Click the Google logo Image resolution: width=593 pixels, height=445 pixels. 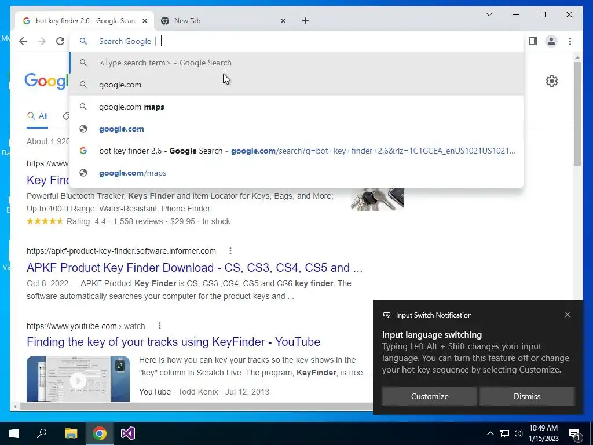click(x=47, y=81)
